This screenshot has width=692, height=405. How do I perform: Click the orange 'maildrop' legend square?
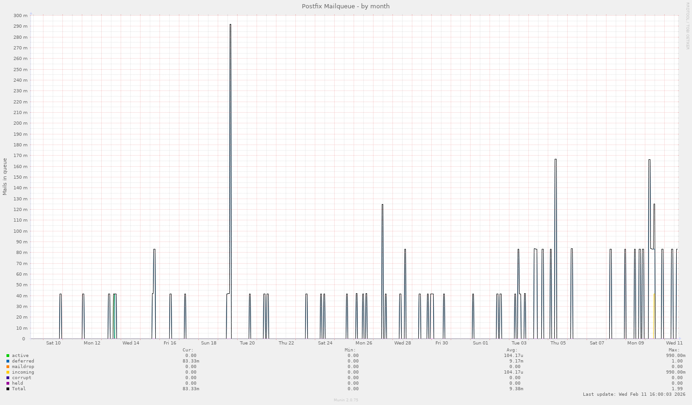pyautogui.click(x=8, y=366)
